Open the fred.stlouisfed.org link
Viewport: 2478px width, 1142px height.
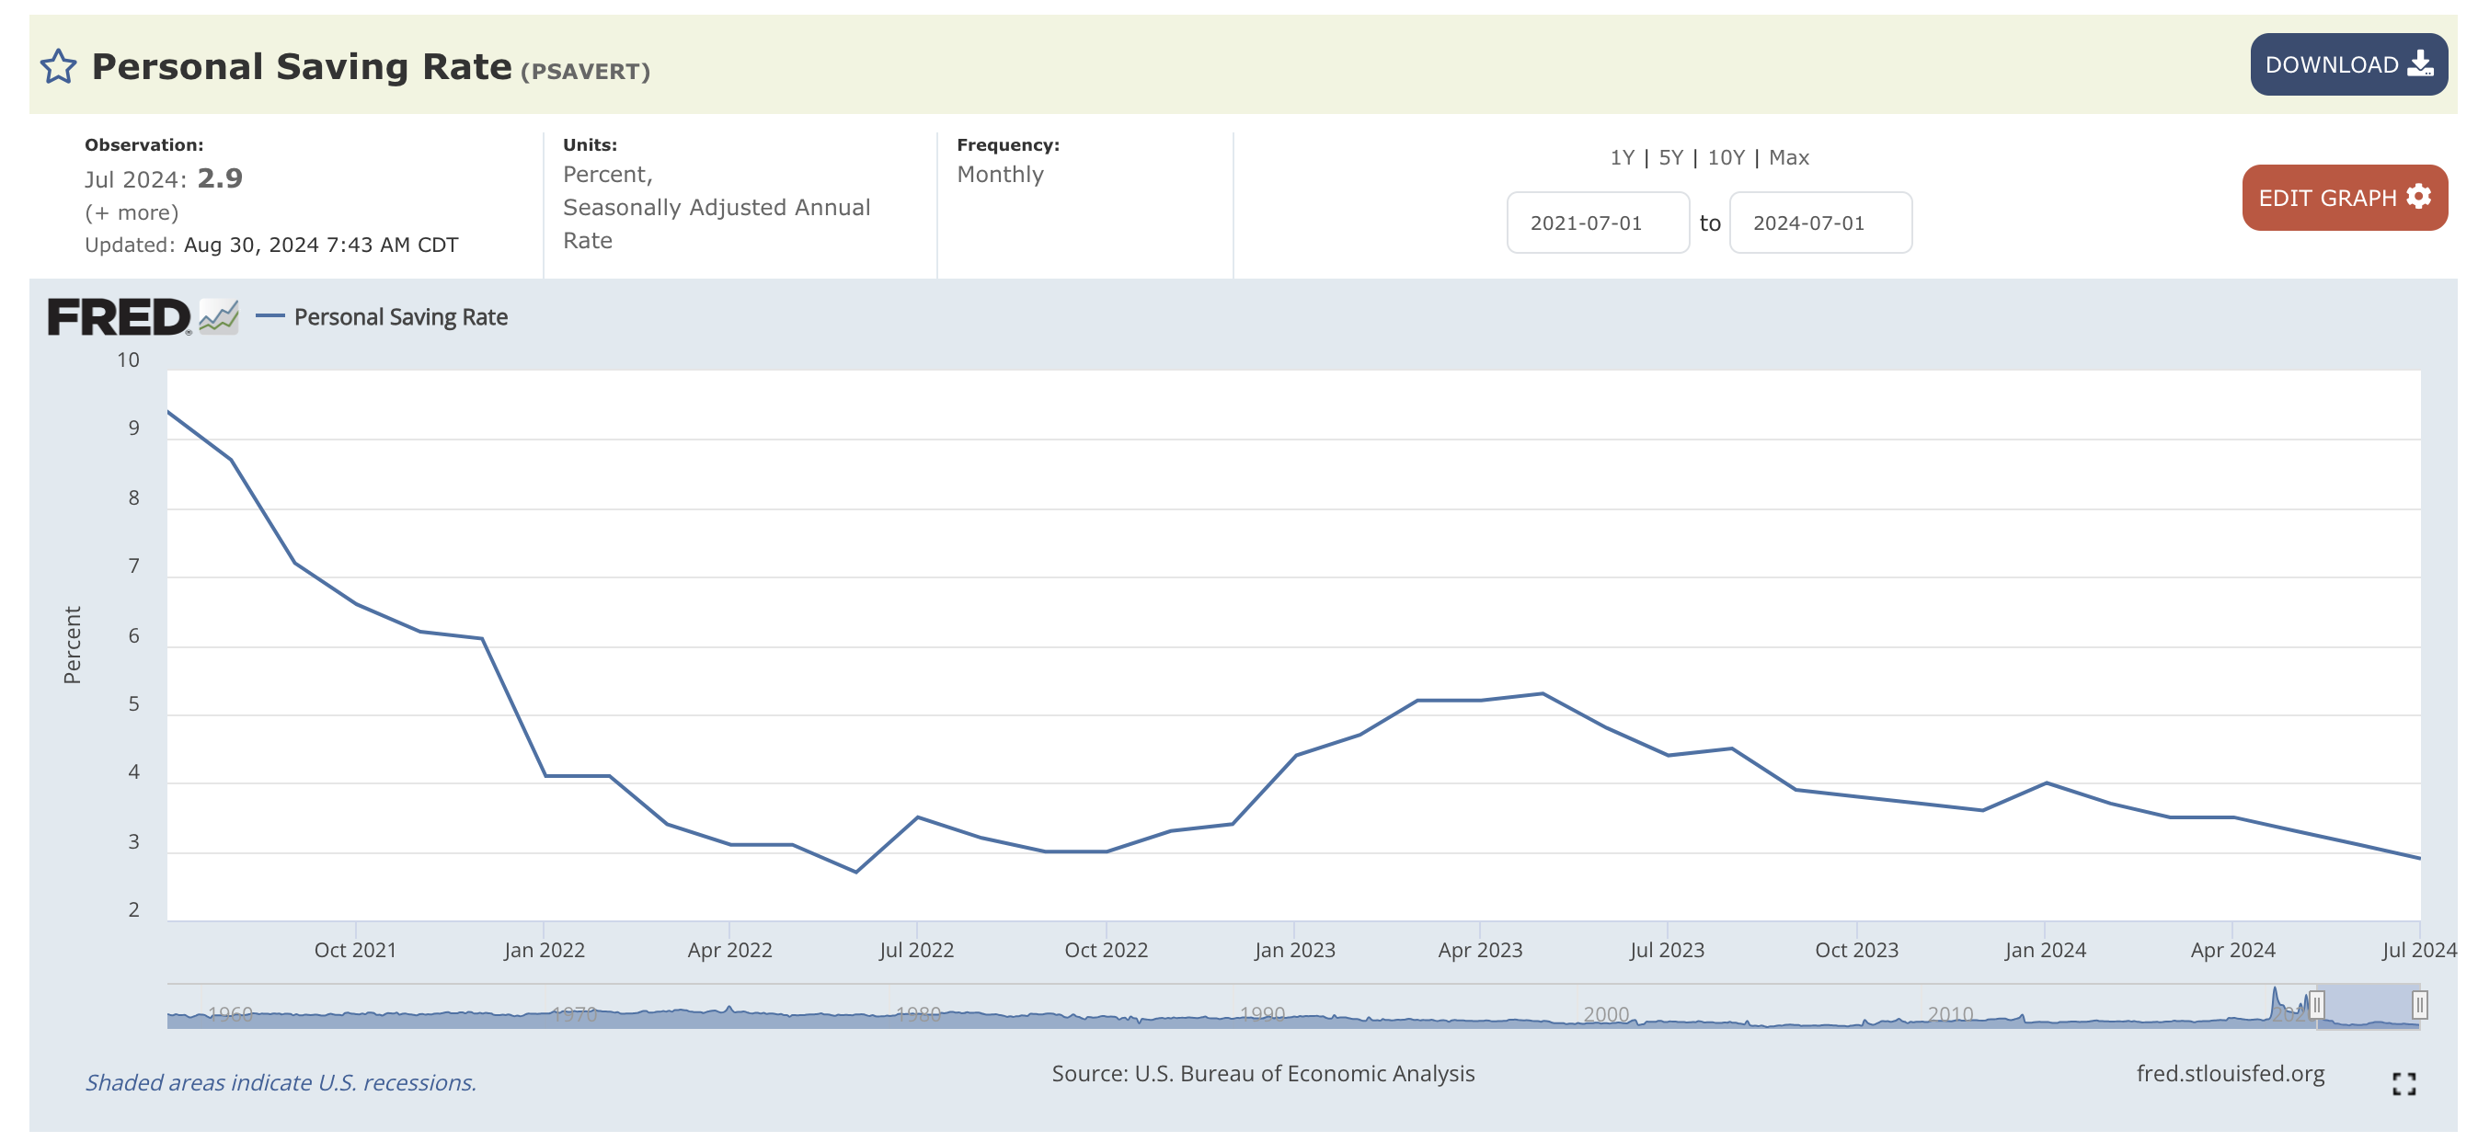point(2230,1074)
